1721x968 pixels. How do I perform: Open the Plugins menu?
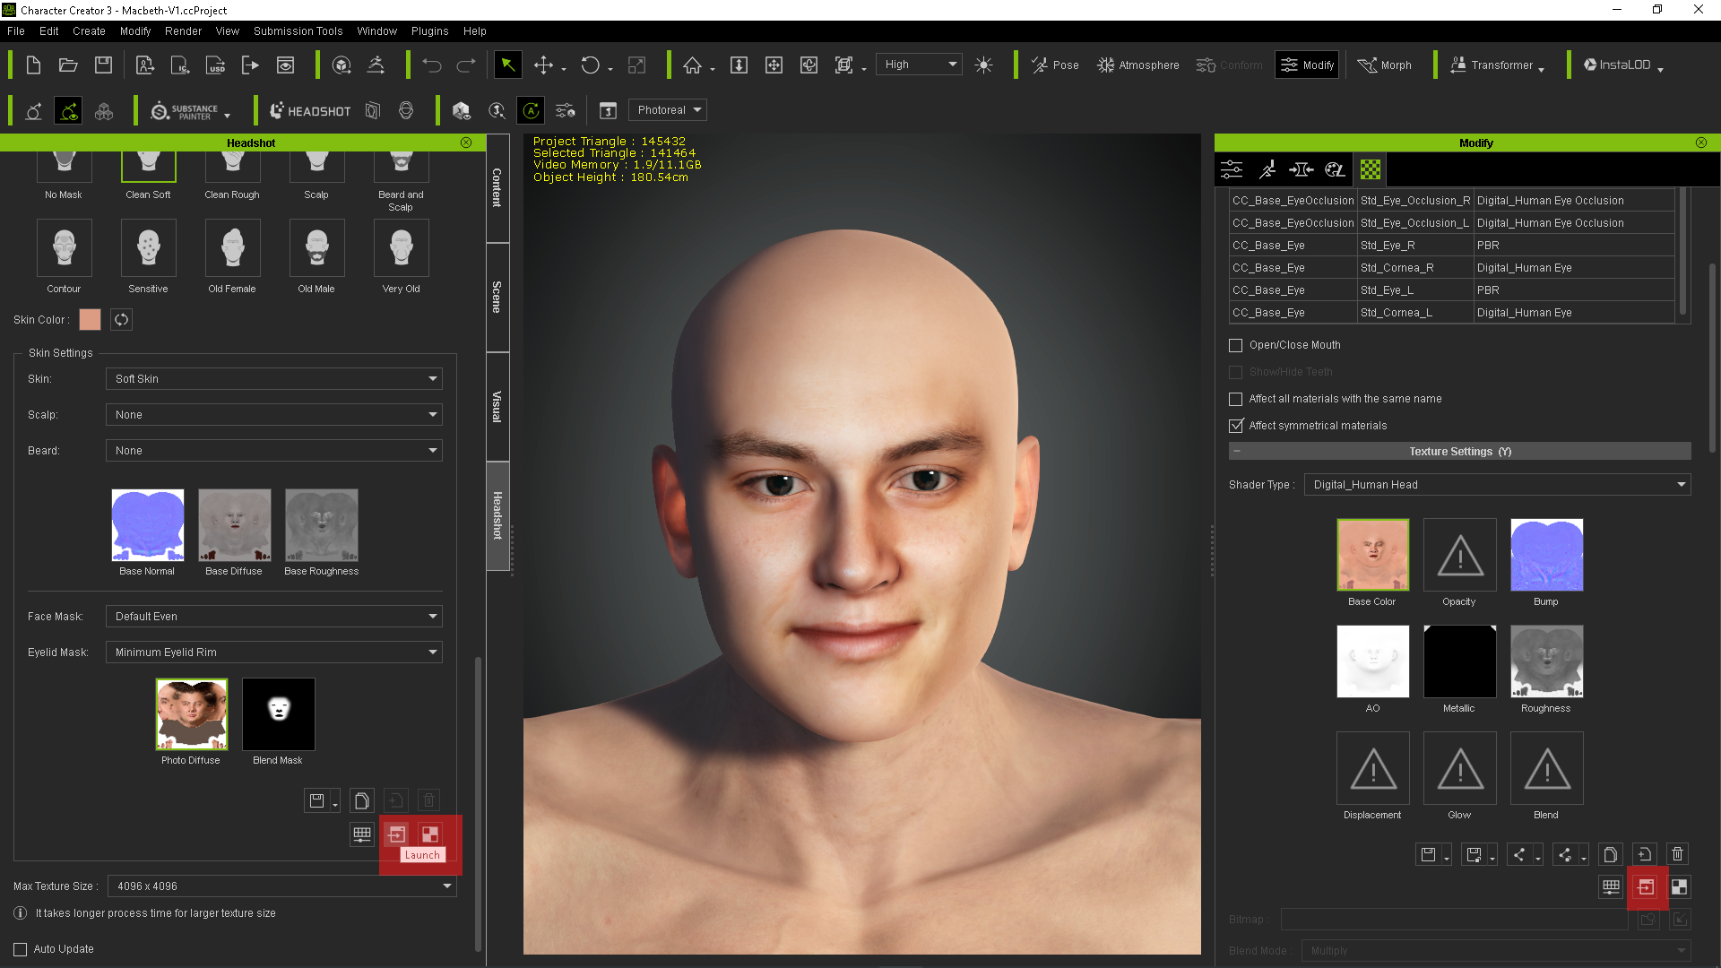click(x=429, y=30)
